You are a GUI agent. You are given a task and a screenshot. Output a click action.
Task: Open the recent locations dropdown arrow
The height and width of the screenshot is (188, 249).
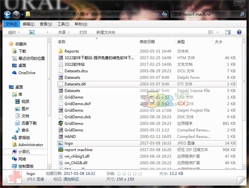(22, 14)
